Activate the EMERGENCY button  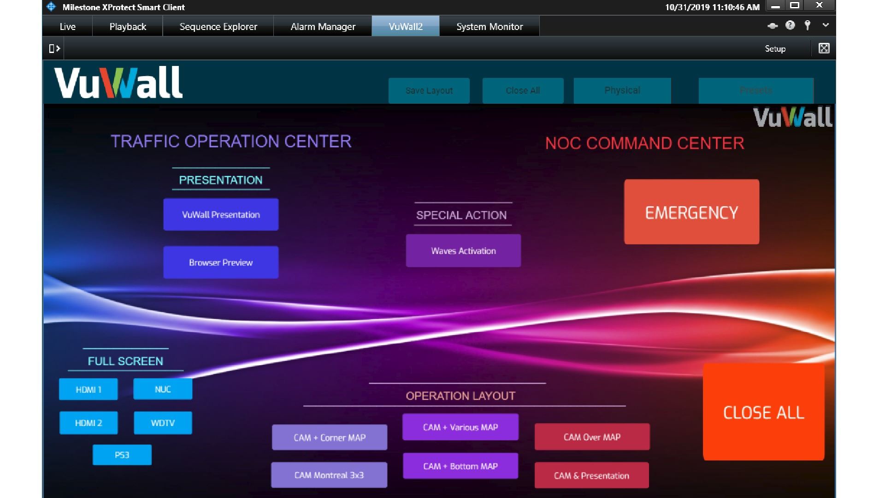point(691,212)
